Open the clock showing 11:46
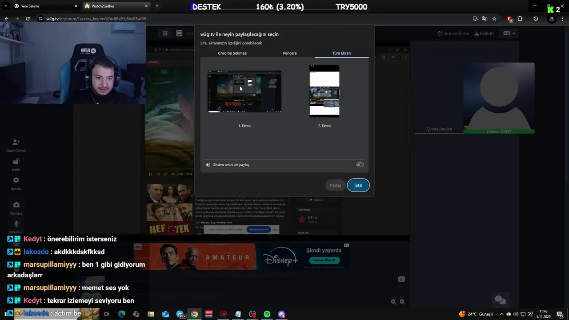 543,314
